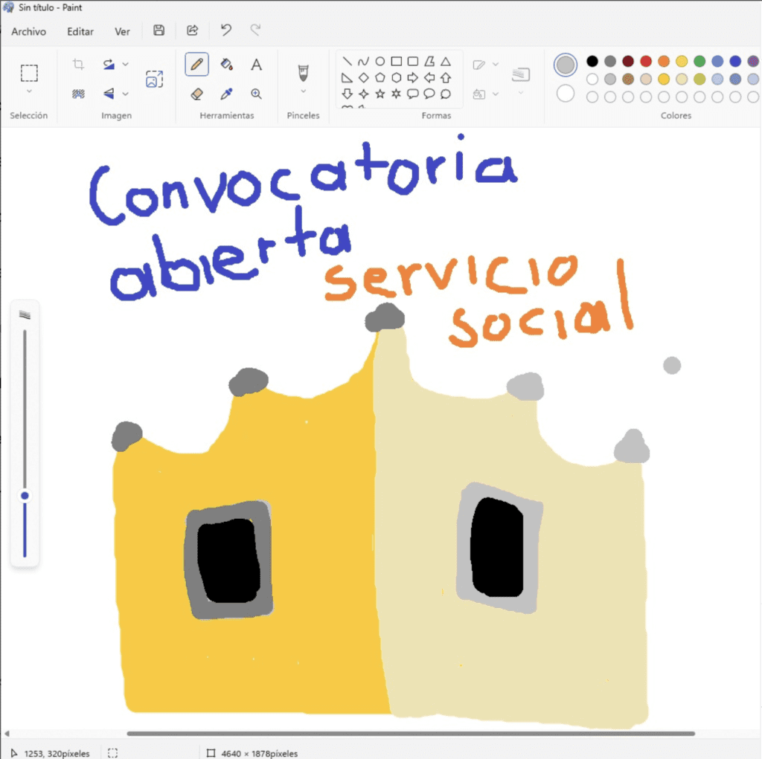Pick the Line shape
Image resolution: width=762 pixels, height=759 pixels.
pyautogui.click(x=347, y=61)
